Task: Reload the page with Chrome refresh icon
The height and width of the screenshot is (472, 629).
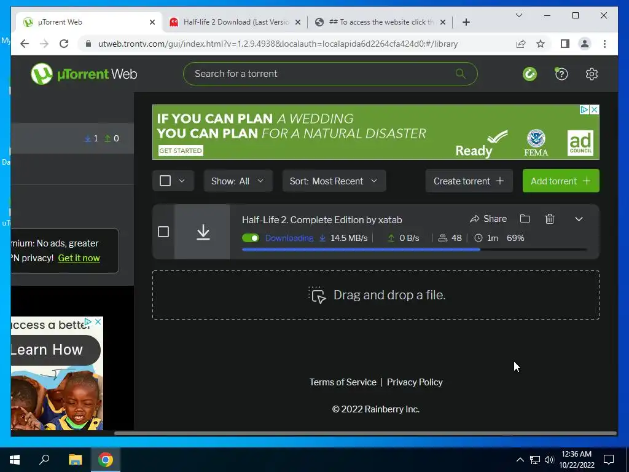Action: pyautogui.click(x=64, y=44)
